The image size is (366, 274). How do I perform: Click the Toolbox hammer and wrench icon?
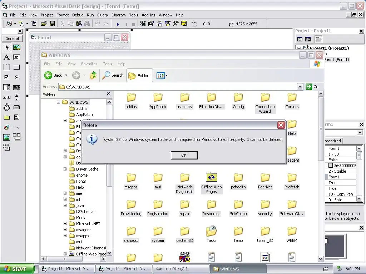(176, 24)
